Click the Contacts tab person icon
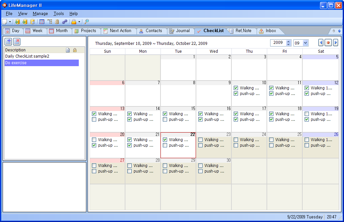Screen dimensions: 344x222 141,31
